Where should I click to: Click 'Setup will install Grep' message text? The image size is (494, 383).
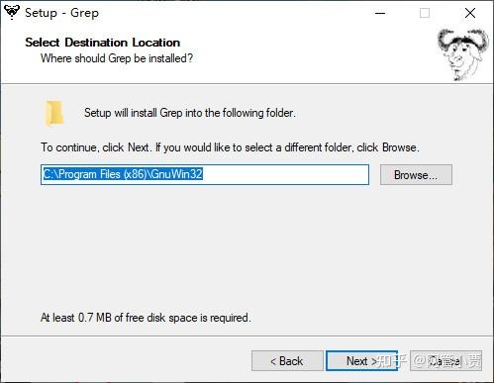190,113
